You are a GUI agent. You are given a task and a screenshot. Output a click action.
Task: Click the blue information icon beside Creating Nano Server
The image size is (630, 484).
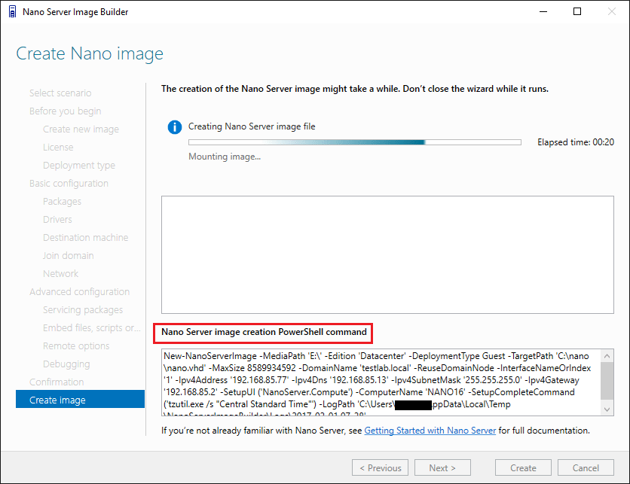point(174,126)
